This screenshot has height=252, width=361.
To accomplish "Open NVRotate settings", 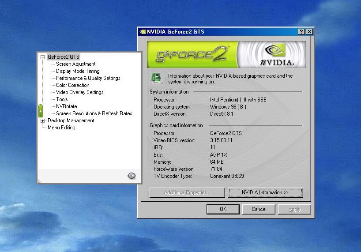I will click(x=67, y=106).
